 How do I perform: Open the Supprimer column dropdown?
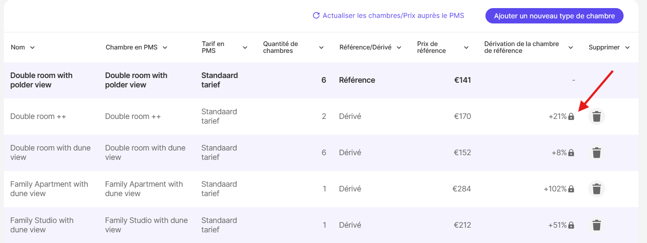point(627,48)
